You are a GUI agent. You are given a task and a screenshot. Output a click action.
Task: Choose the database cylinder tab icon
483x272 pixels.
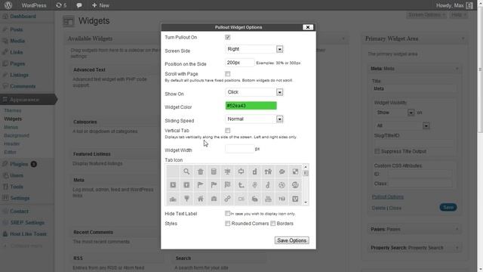coord(214,172)
